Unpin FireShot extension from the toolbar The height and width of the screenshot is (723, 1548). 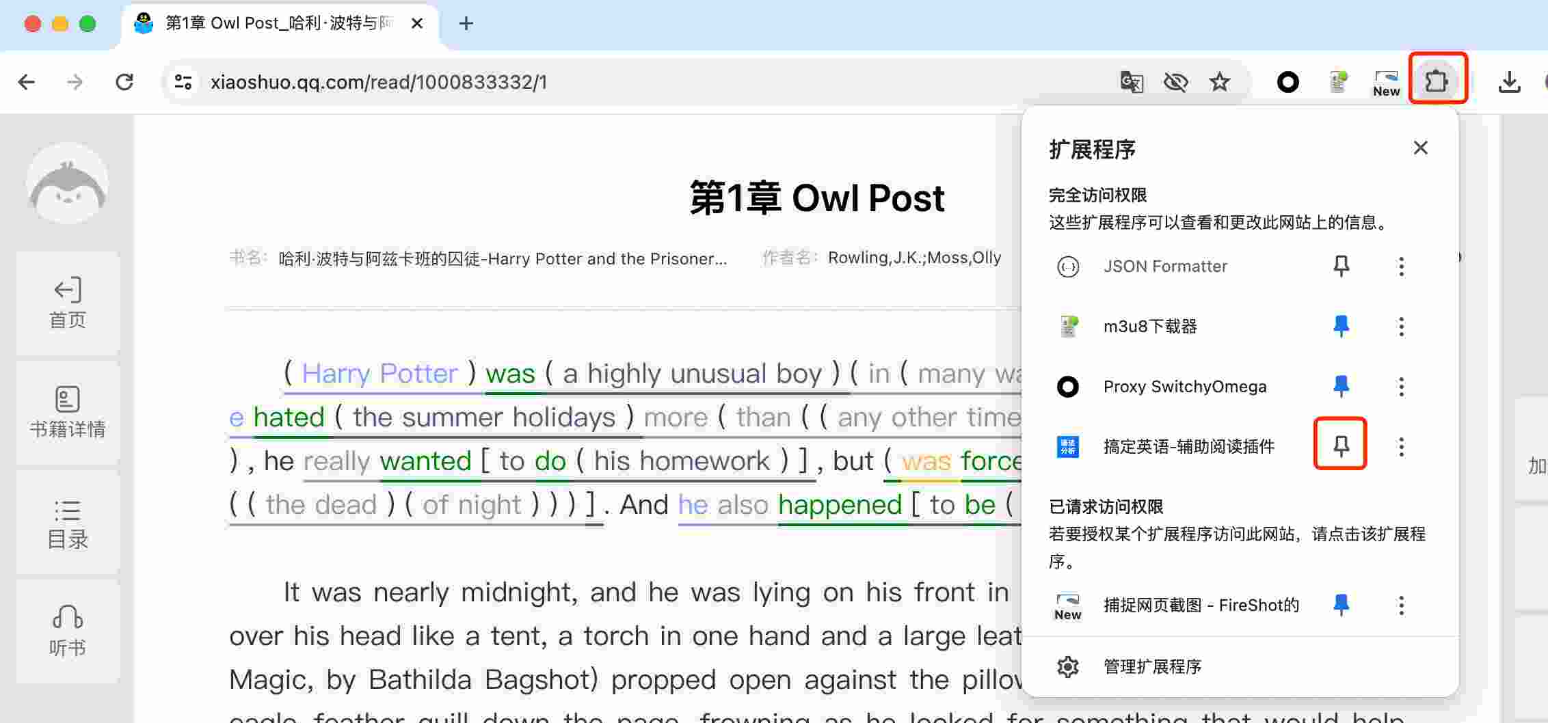point(1341,605)
